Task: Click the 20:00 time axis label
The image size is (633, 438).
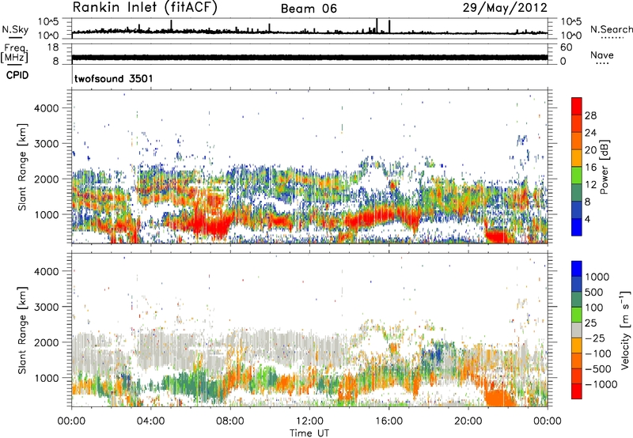Action: [468, 421]
